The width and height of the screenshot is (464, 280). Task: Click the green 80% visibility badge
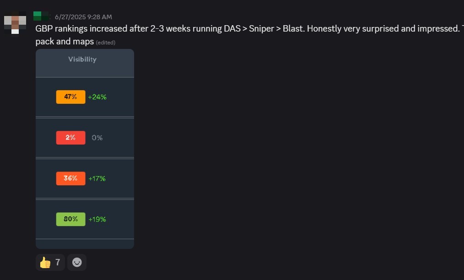click(x=70, y=219)
